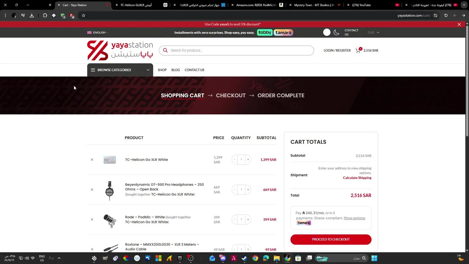Screen dimensions: 469x264
Task: Open the cart icon showing 2,516 SAR
Action: (x=367, y=50)
